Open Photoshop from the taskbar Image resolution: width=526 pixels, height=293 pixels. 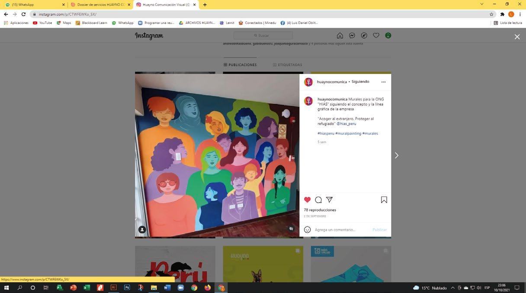coord(127,288)
